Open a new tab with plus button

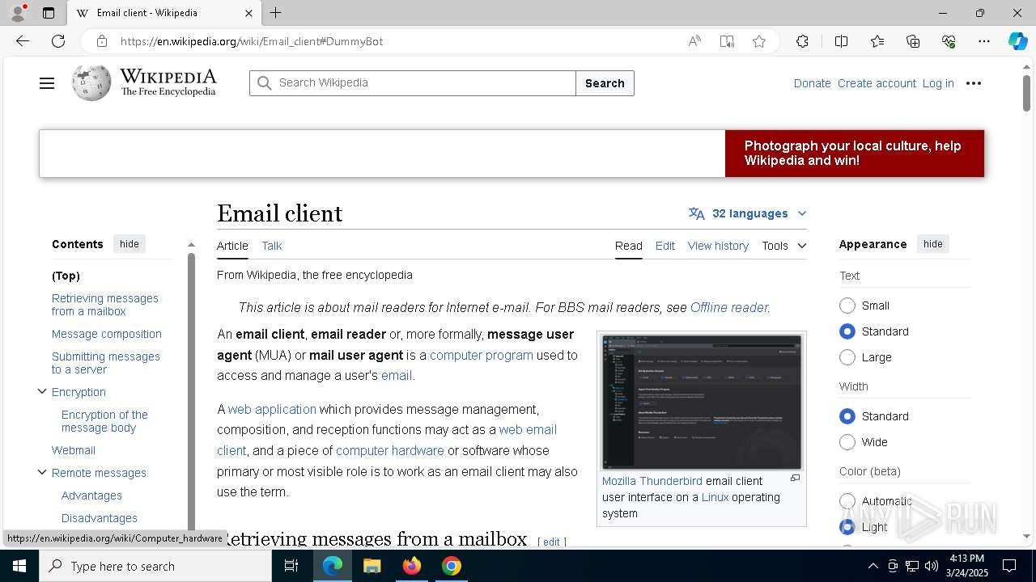point(275,13)
